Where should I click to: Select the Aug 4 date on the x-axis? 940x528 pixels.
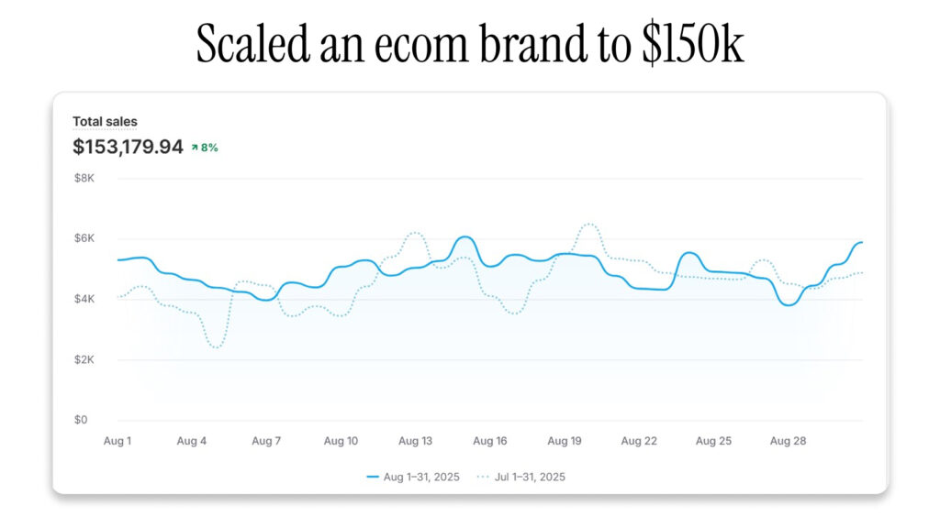click(191, 441)
